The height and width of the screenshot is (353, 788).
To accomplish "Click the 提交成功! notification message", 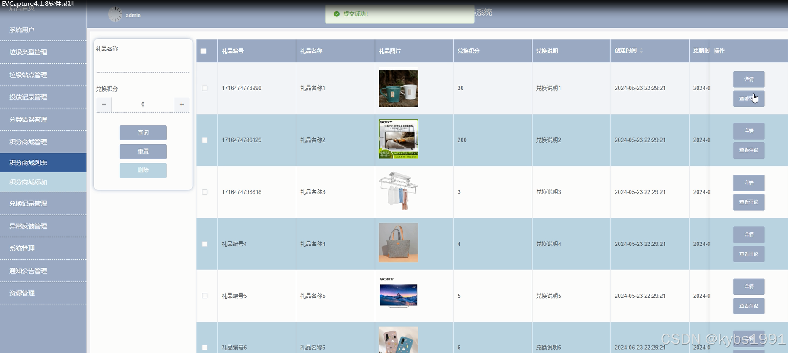I will pos(399,14).
